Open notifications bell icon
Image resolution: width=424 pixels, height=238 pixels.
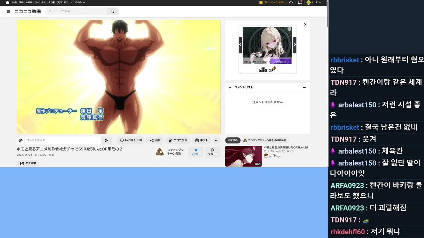tap(300, 2)
